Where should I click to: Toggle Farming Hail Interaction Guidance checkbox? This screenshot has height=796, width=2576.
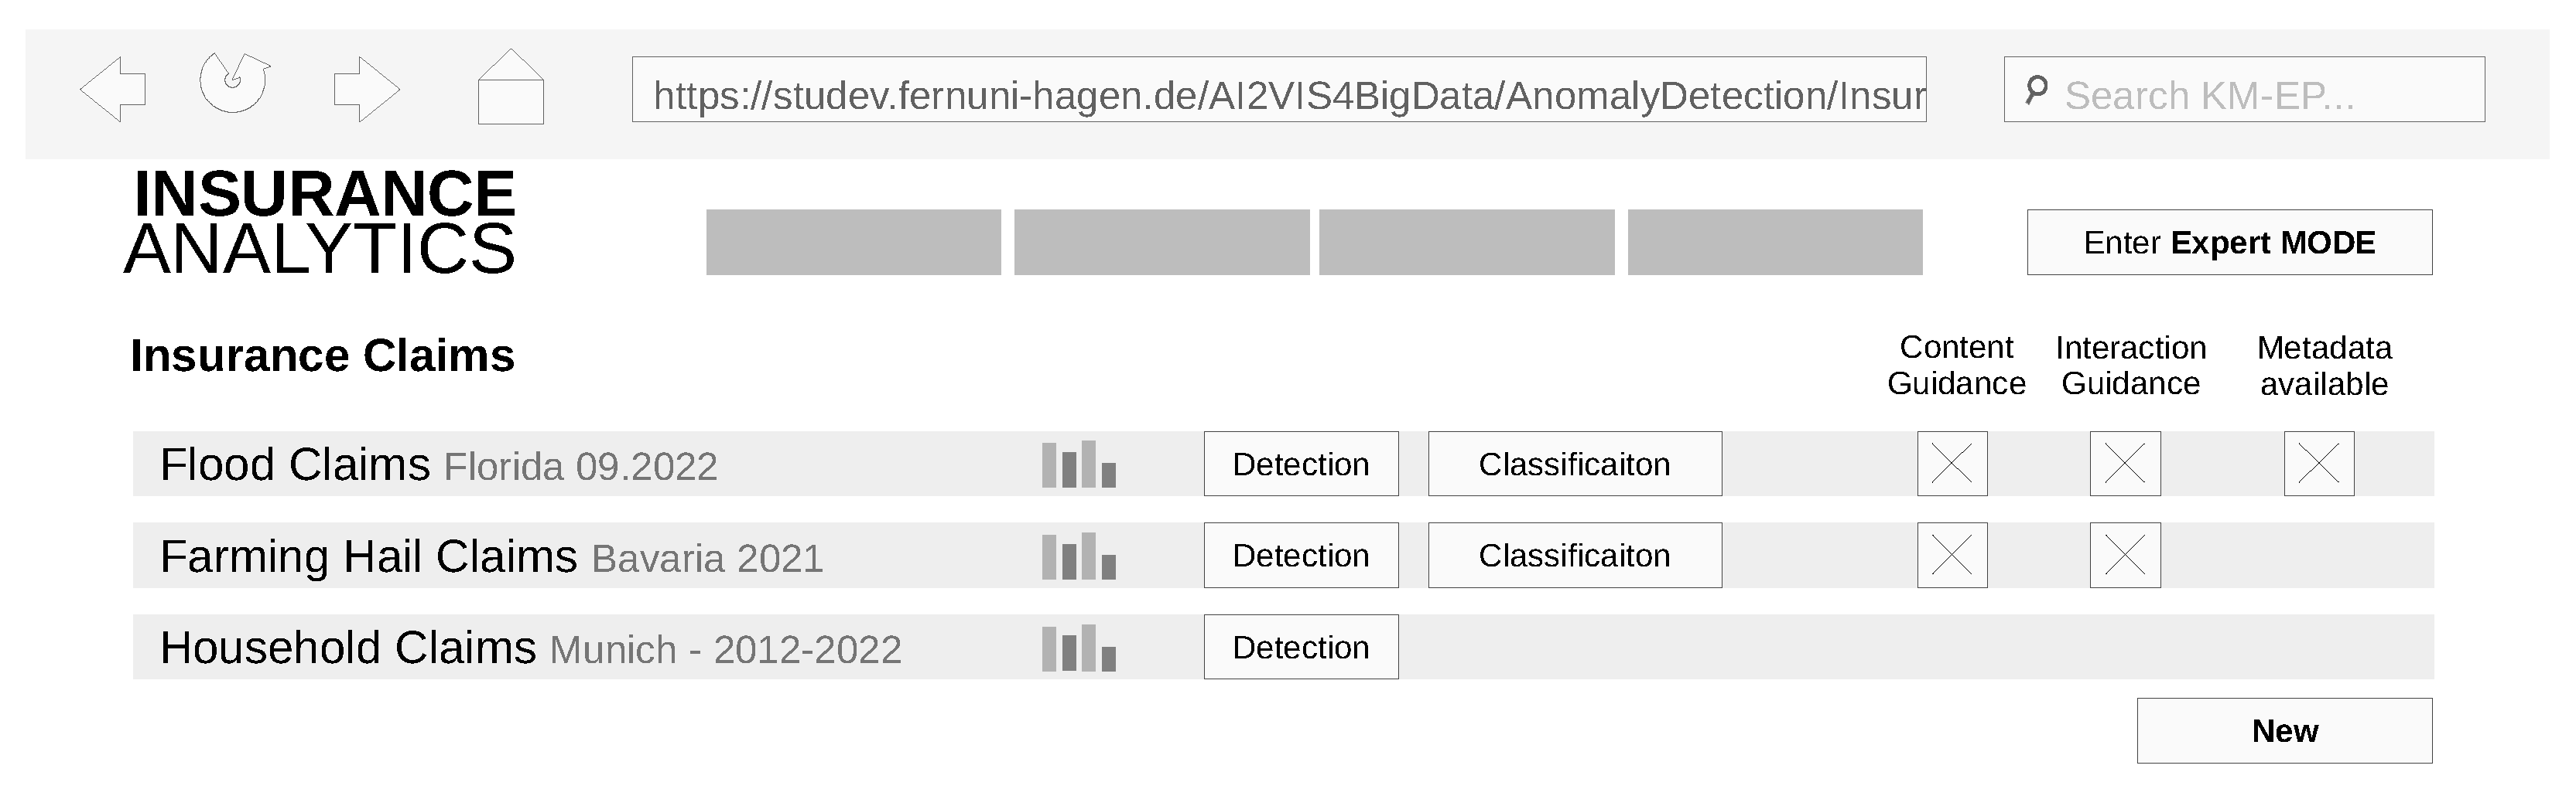pyautogui.click(x=2124, y=556)
